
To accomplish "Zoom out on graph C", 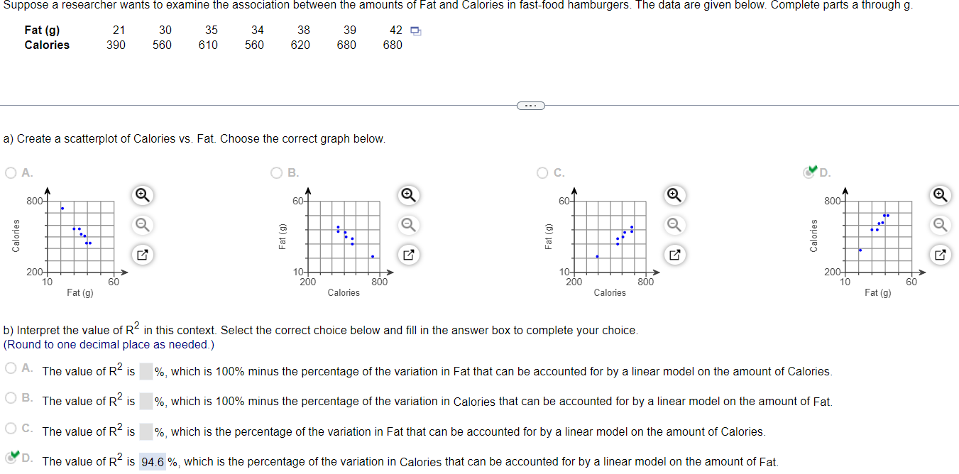I will point(674,225).
